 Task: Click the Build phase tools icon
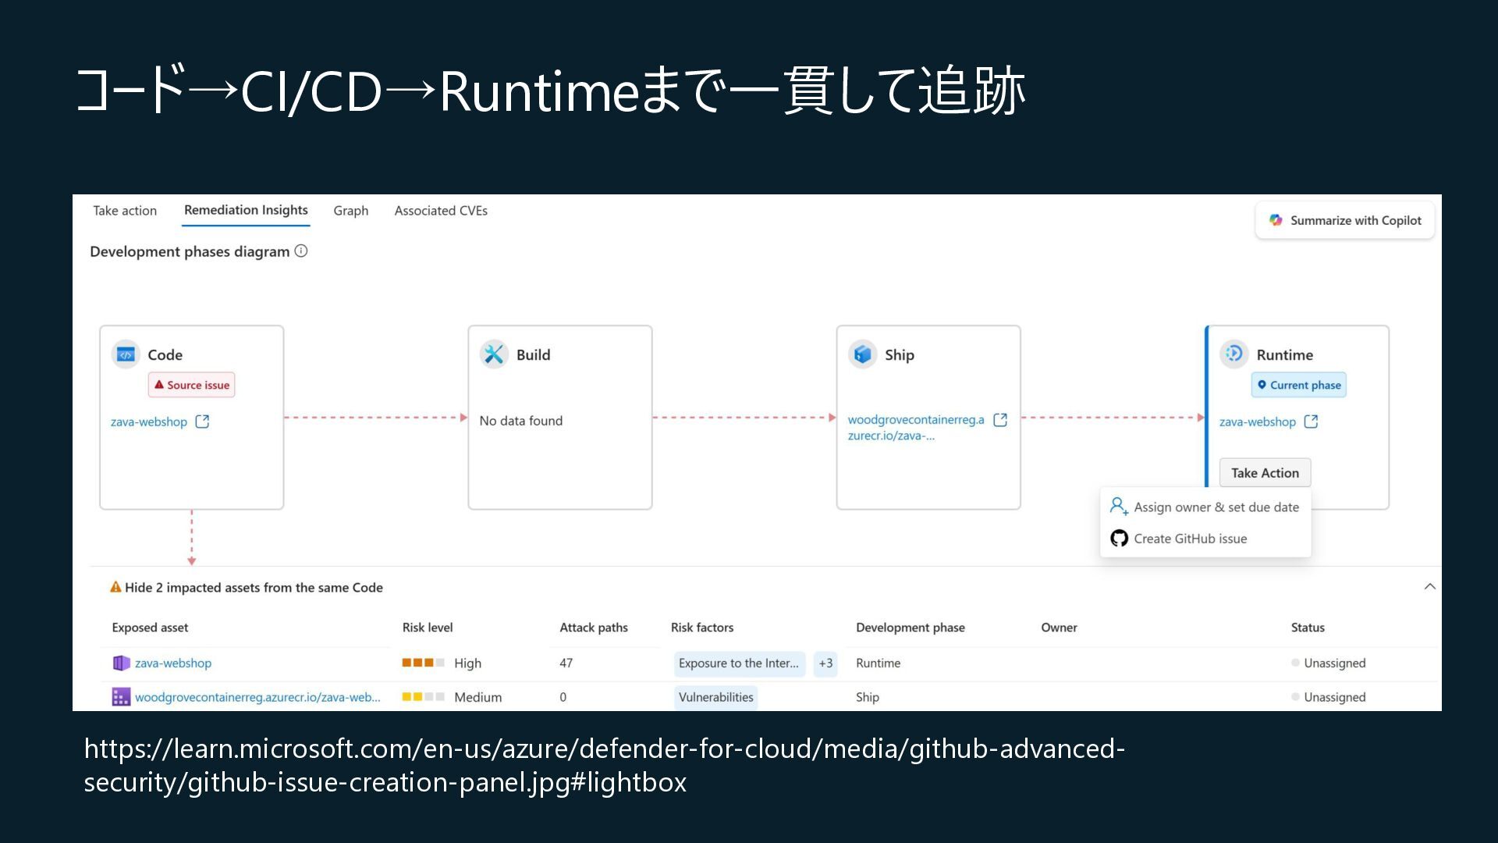pos(494,354)
